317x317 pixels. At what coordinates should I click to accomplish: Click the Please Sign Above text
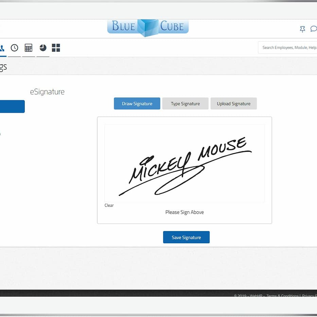tap(184, 212)
